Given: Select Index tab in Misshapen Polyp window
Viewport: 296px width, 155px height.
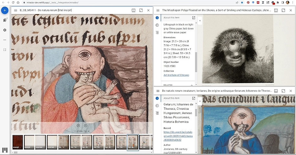Looking at the screenshot, I should tap(157, 33).
